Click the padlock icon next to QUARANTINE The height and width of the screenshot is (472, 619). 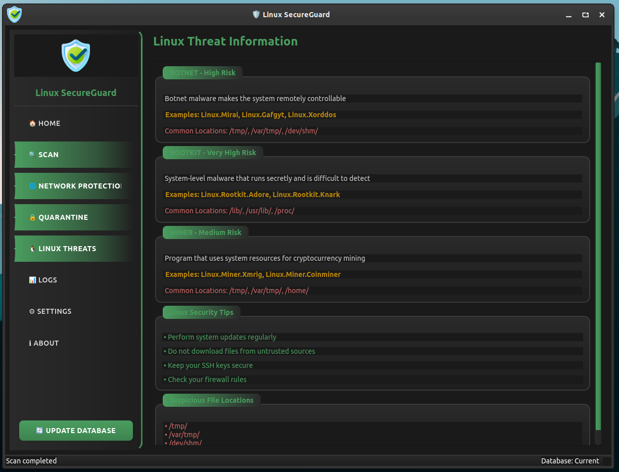tap(32, 217)
